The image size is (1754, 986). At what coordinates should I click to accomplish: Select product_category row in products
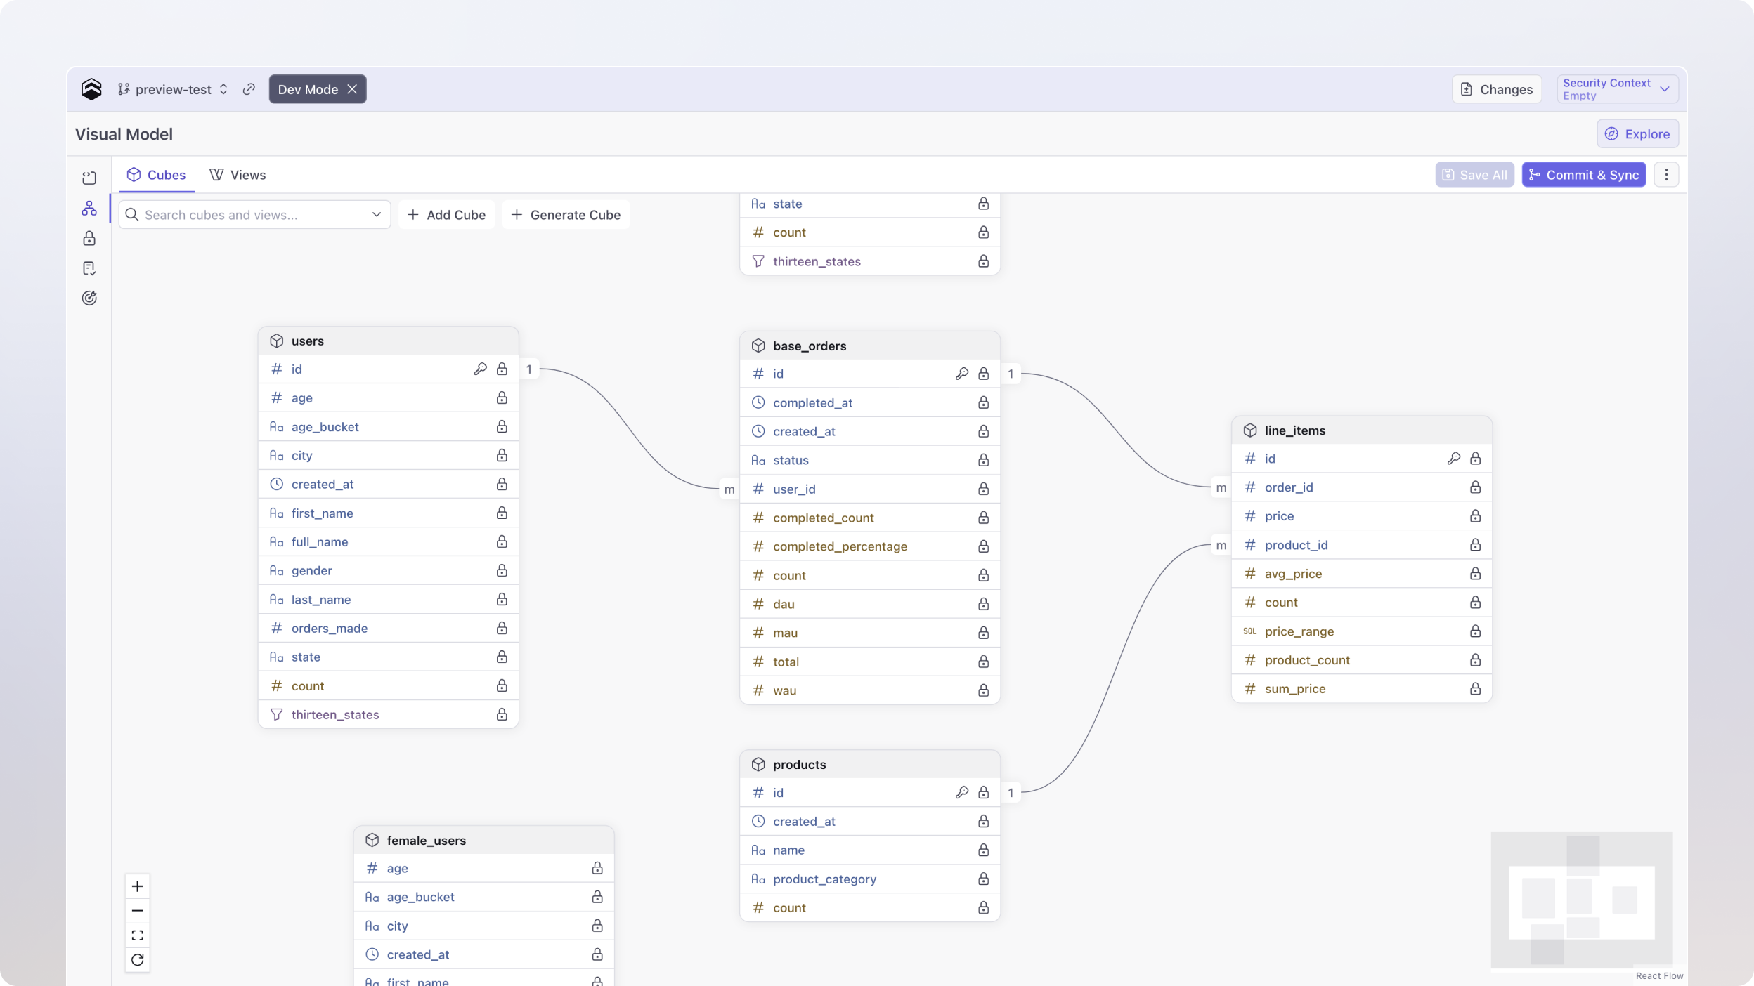[870, 879]
